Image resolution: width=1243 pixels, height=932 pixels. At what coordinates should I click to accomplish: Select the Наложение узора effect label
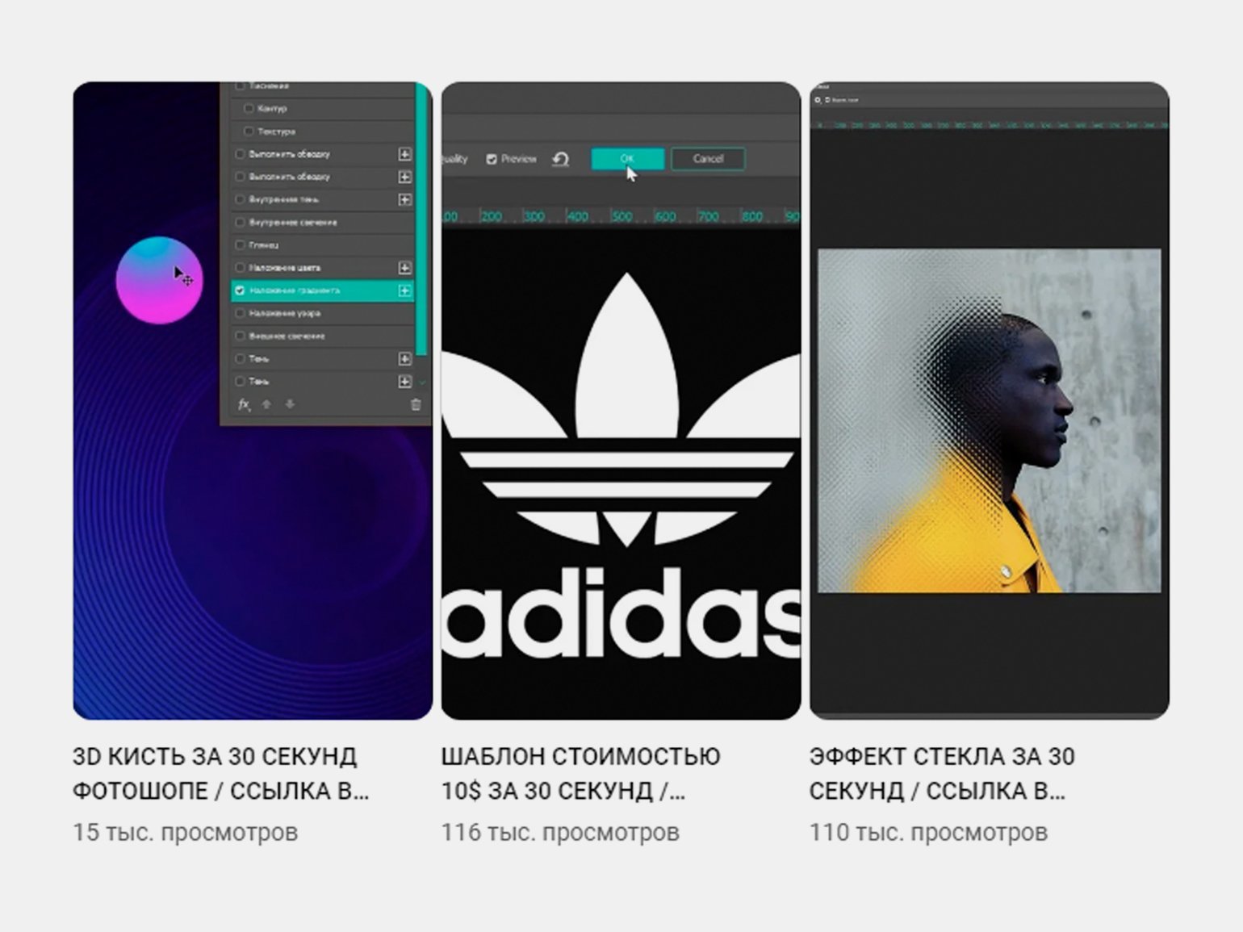(x=285, y=313)
